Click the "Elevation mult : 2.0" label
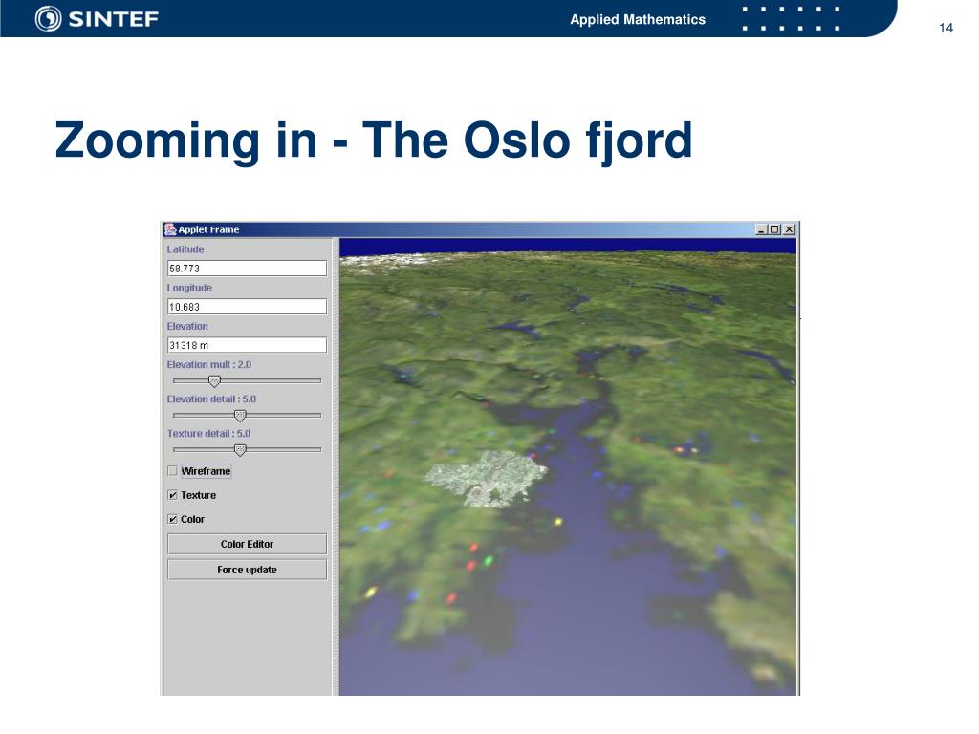Screen dimensions: 979x734 point(209,364)
